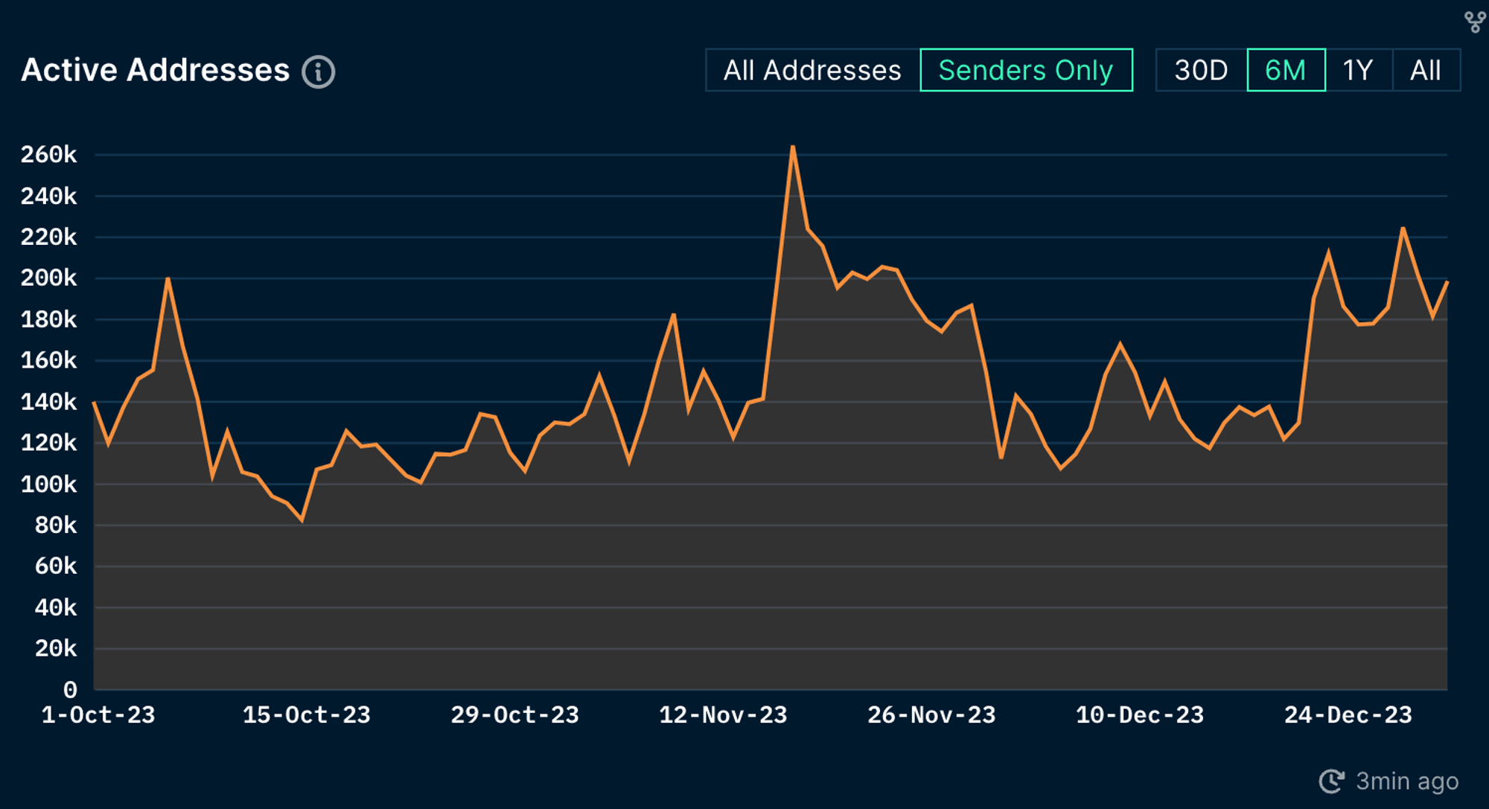The image size is (1489, 809).
Task: Click the 26-Nov-23 date label
Action: (x=932, y=715)
